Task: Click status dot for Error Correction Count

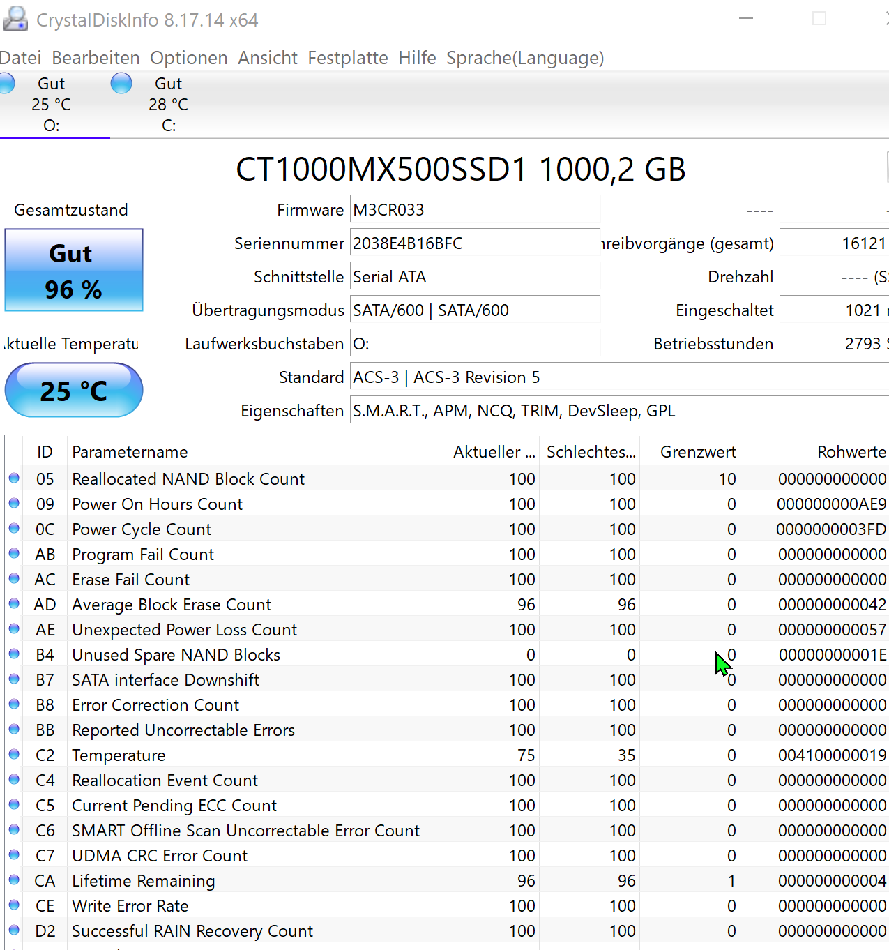Action: [x=14, y=704]
